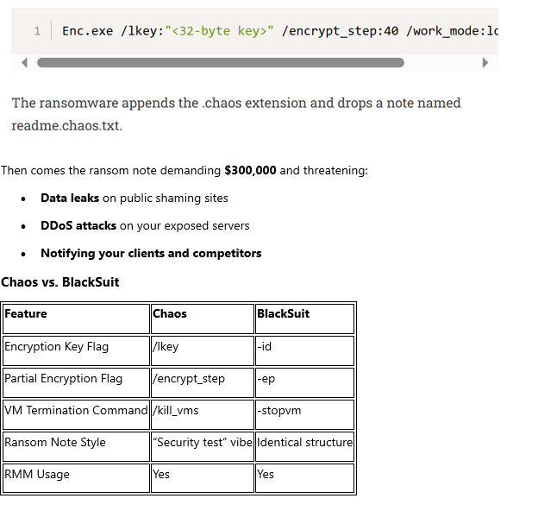Click the "Partial Encryption Flag" cell
The image size is (538, 511).
pyautogui.click(x=76, y=382)
